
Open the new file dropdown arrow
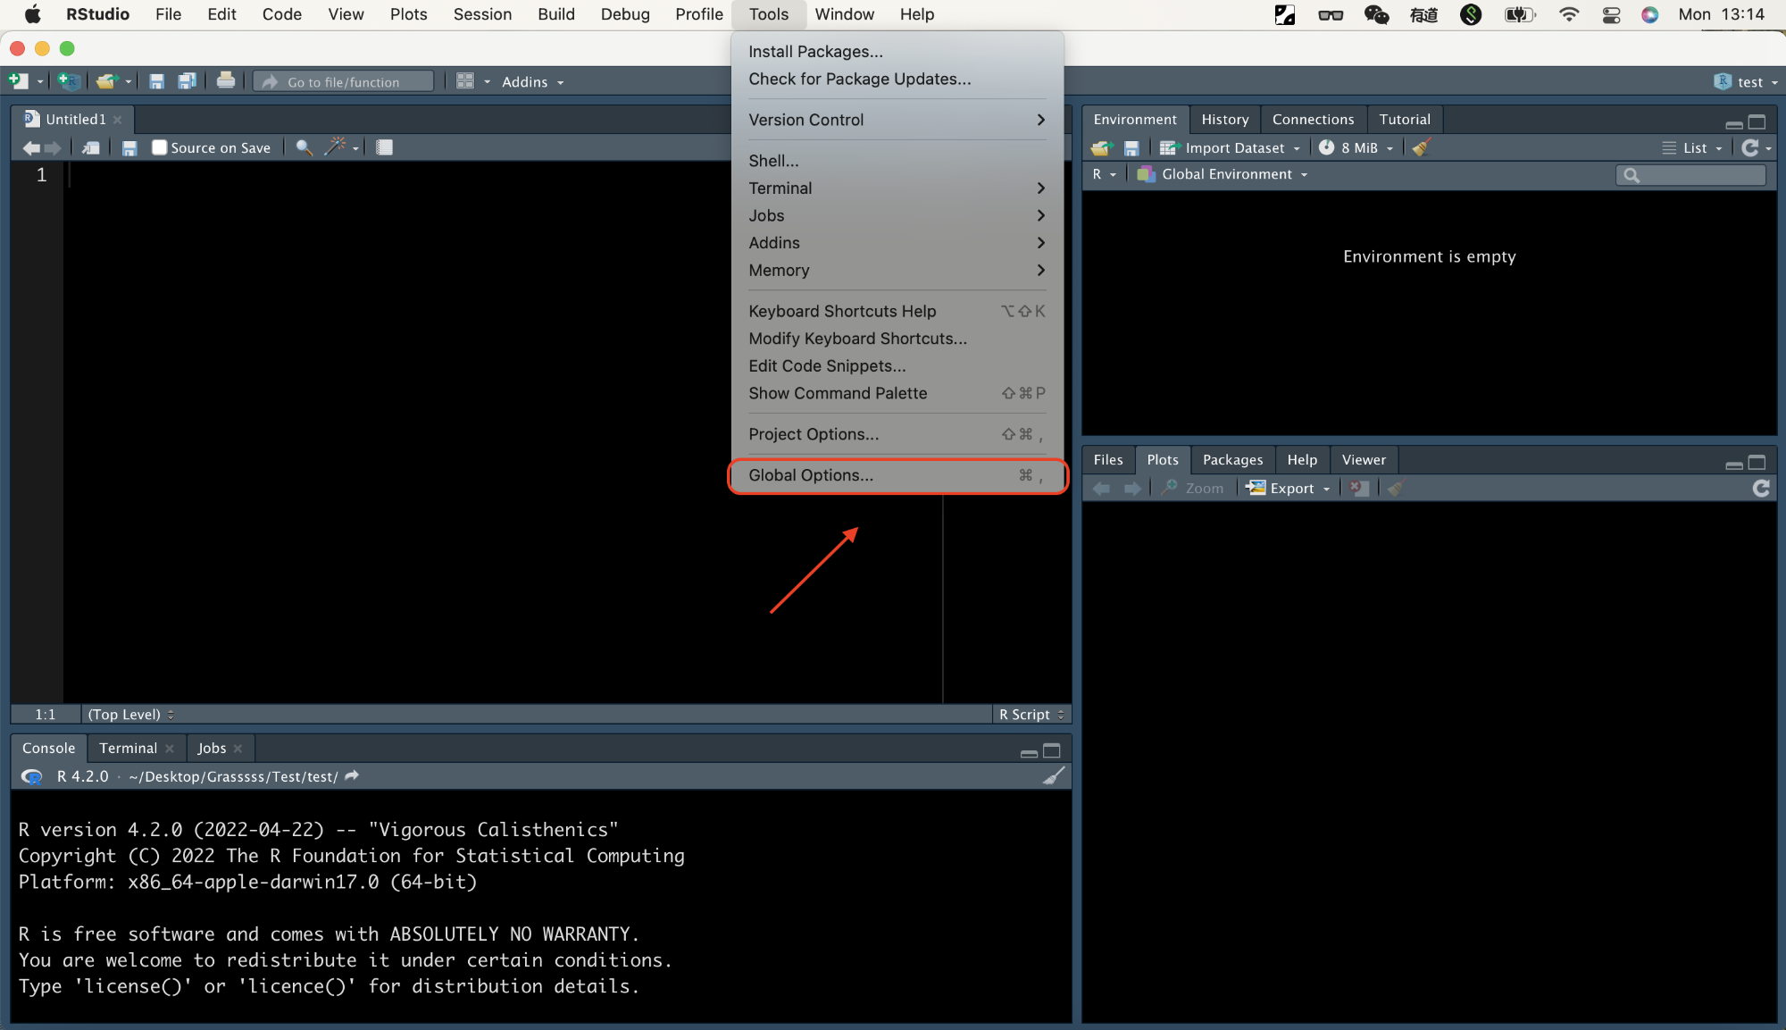(x=40, y=82)
